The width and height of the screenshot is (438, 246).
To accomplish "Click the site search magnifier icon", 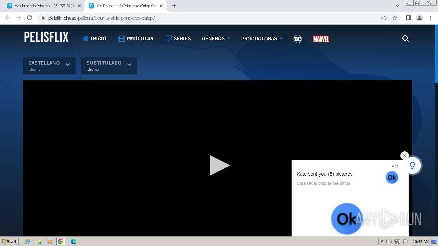I will pos(405,39).
